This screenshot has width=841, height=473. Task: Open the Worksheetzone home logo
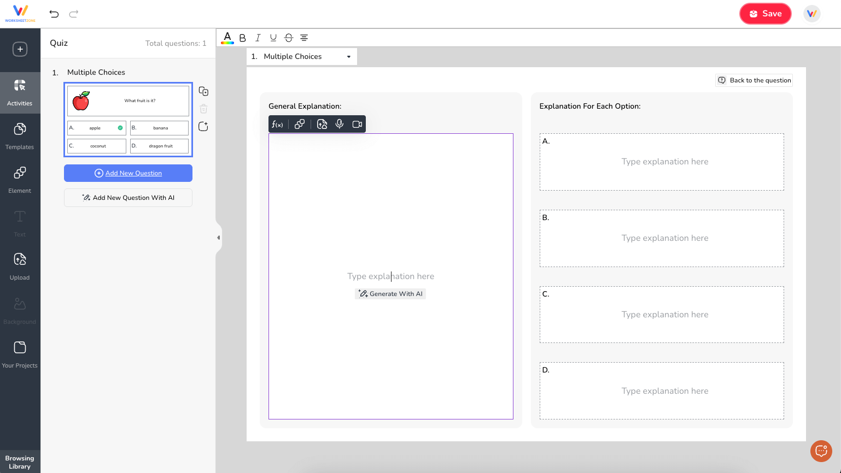[20, 14]
